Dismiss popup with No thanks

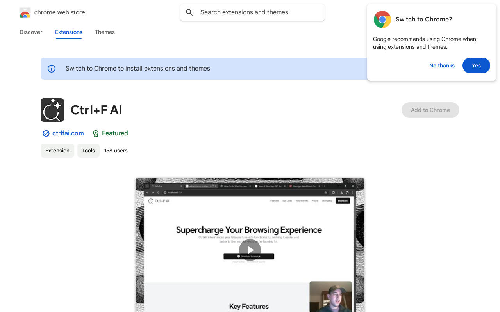click(442, 66)
